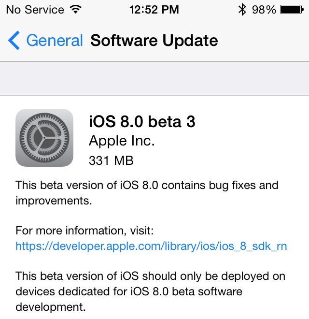This screenshot has height=319, width=309.
Task: Tap the No Service carrier label
Action: [35, 9]
